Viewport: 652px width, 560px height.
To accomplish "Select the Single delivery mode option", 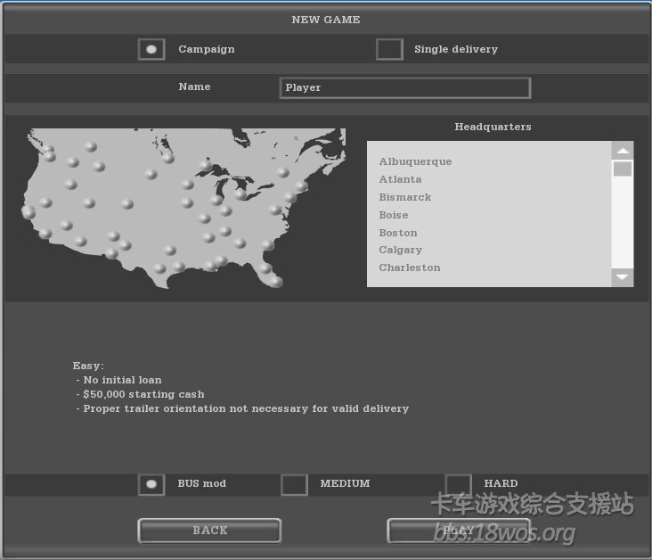I will (x=389, y=49).
